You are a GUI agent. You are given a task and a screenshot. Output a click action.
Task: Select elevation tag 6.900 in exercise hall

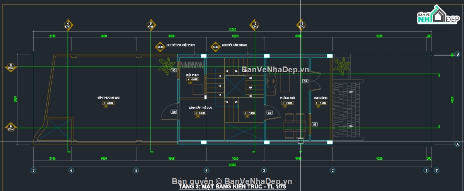coord(200,113)
